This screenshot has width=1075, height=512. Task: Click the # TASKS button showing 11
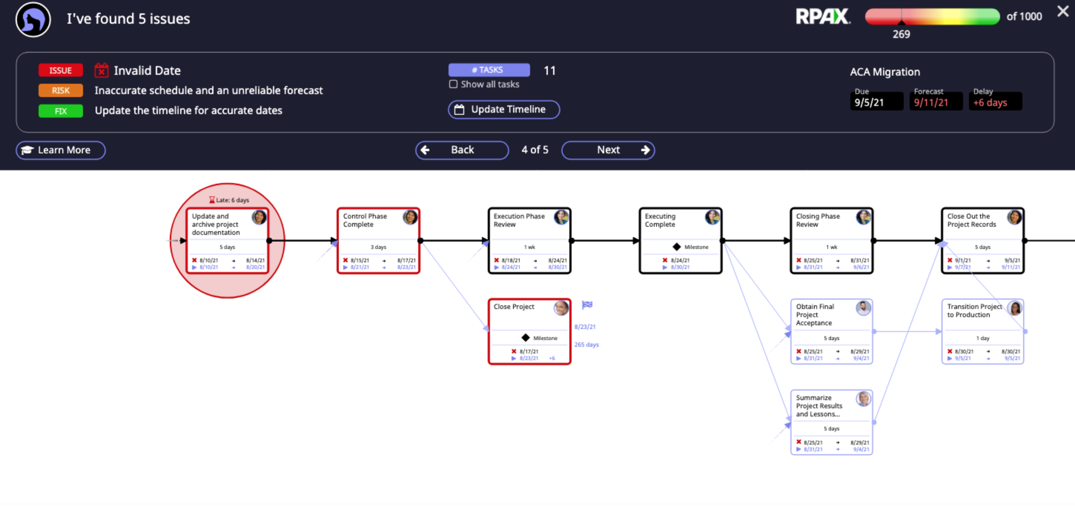(489, 70)
